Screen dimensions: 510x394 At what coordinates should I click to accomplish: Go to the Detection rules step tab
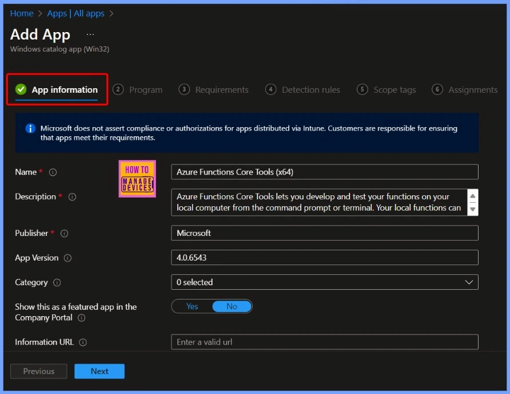click(303, 89)
